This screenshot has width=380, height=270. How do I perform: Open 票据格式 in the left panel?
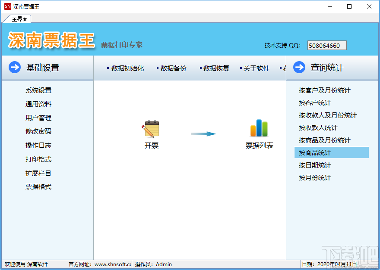pos(38,187)
